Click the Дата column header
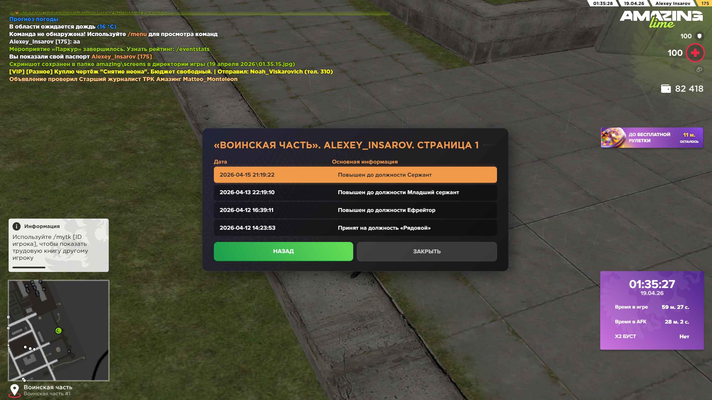The image size is (712, 400). pos(220,162)
